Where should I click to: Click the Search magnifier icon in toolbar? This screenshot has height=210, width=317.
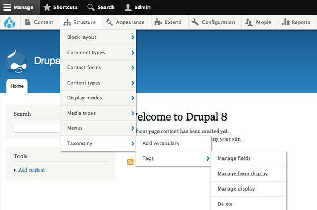(x=90, y=7)
